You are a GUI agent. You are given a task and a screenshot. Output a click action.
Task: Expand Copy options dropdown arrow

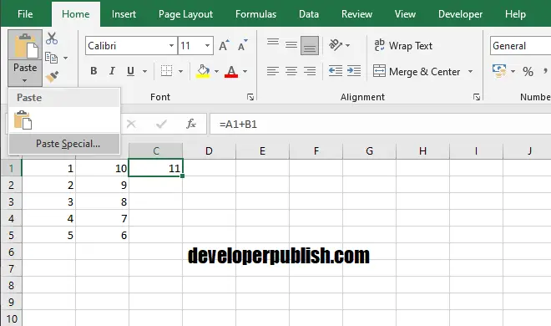pos(65,58)
